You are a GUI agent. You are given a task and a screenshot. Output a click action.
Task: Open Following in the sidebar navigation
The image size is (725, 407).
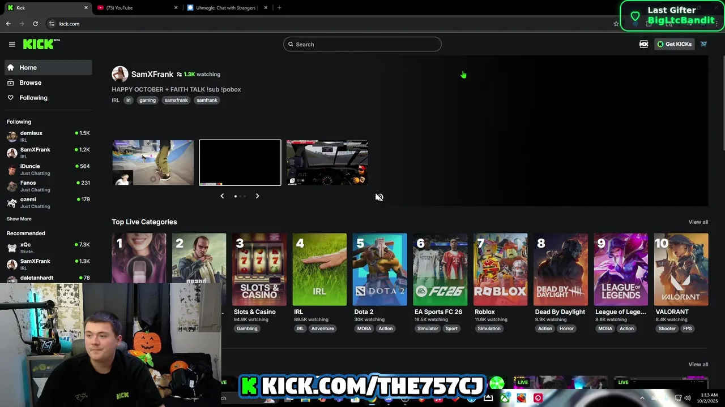click(x=48, y=98)
